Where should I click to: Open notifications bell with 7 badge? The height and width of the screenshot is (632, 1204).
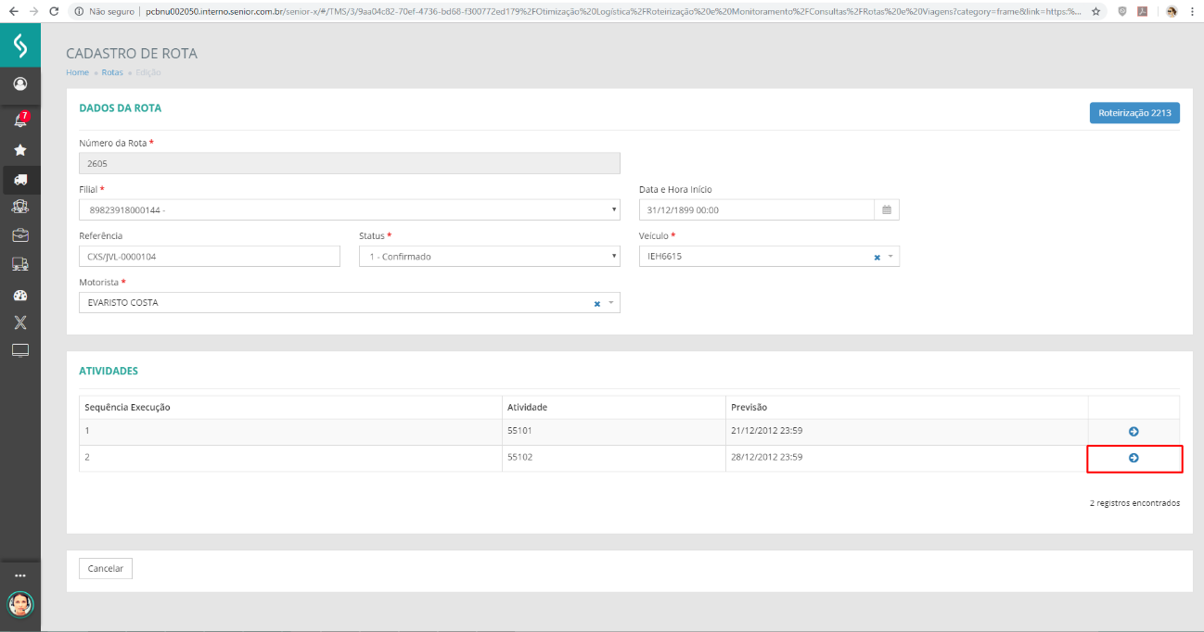click(x=19, y=120)
